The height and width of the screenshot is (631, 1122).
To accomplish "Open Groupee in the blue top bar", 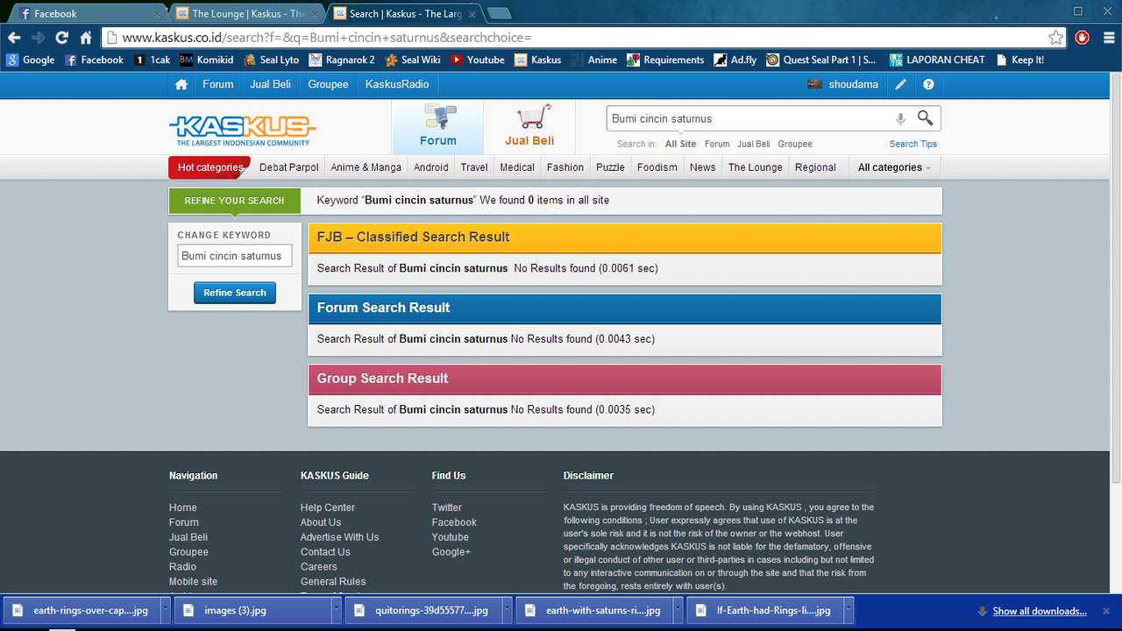I will coord(328,84).
